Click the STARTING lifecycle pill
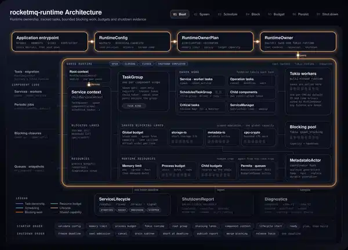The image size is (348, 250). (x=107, y=210)
